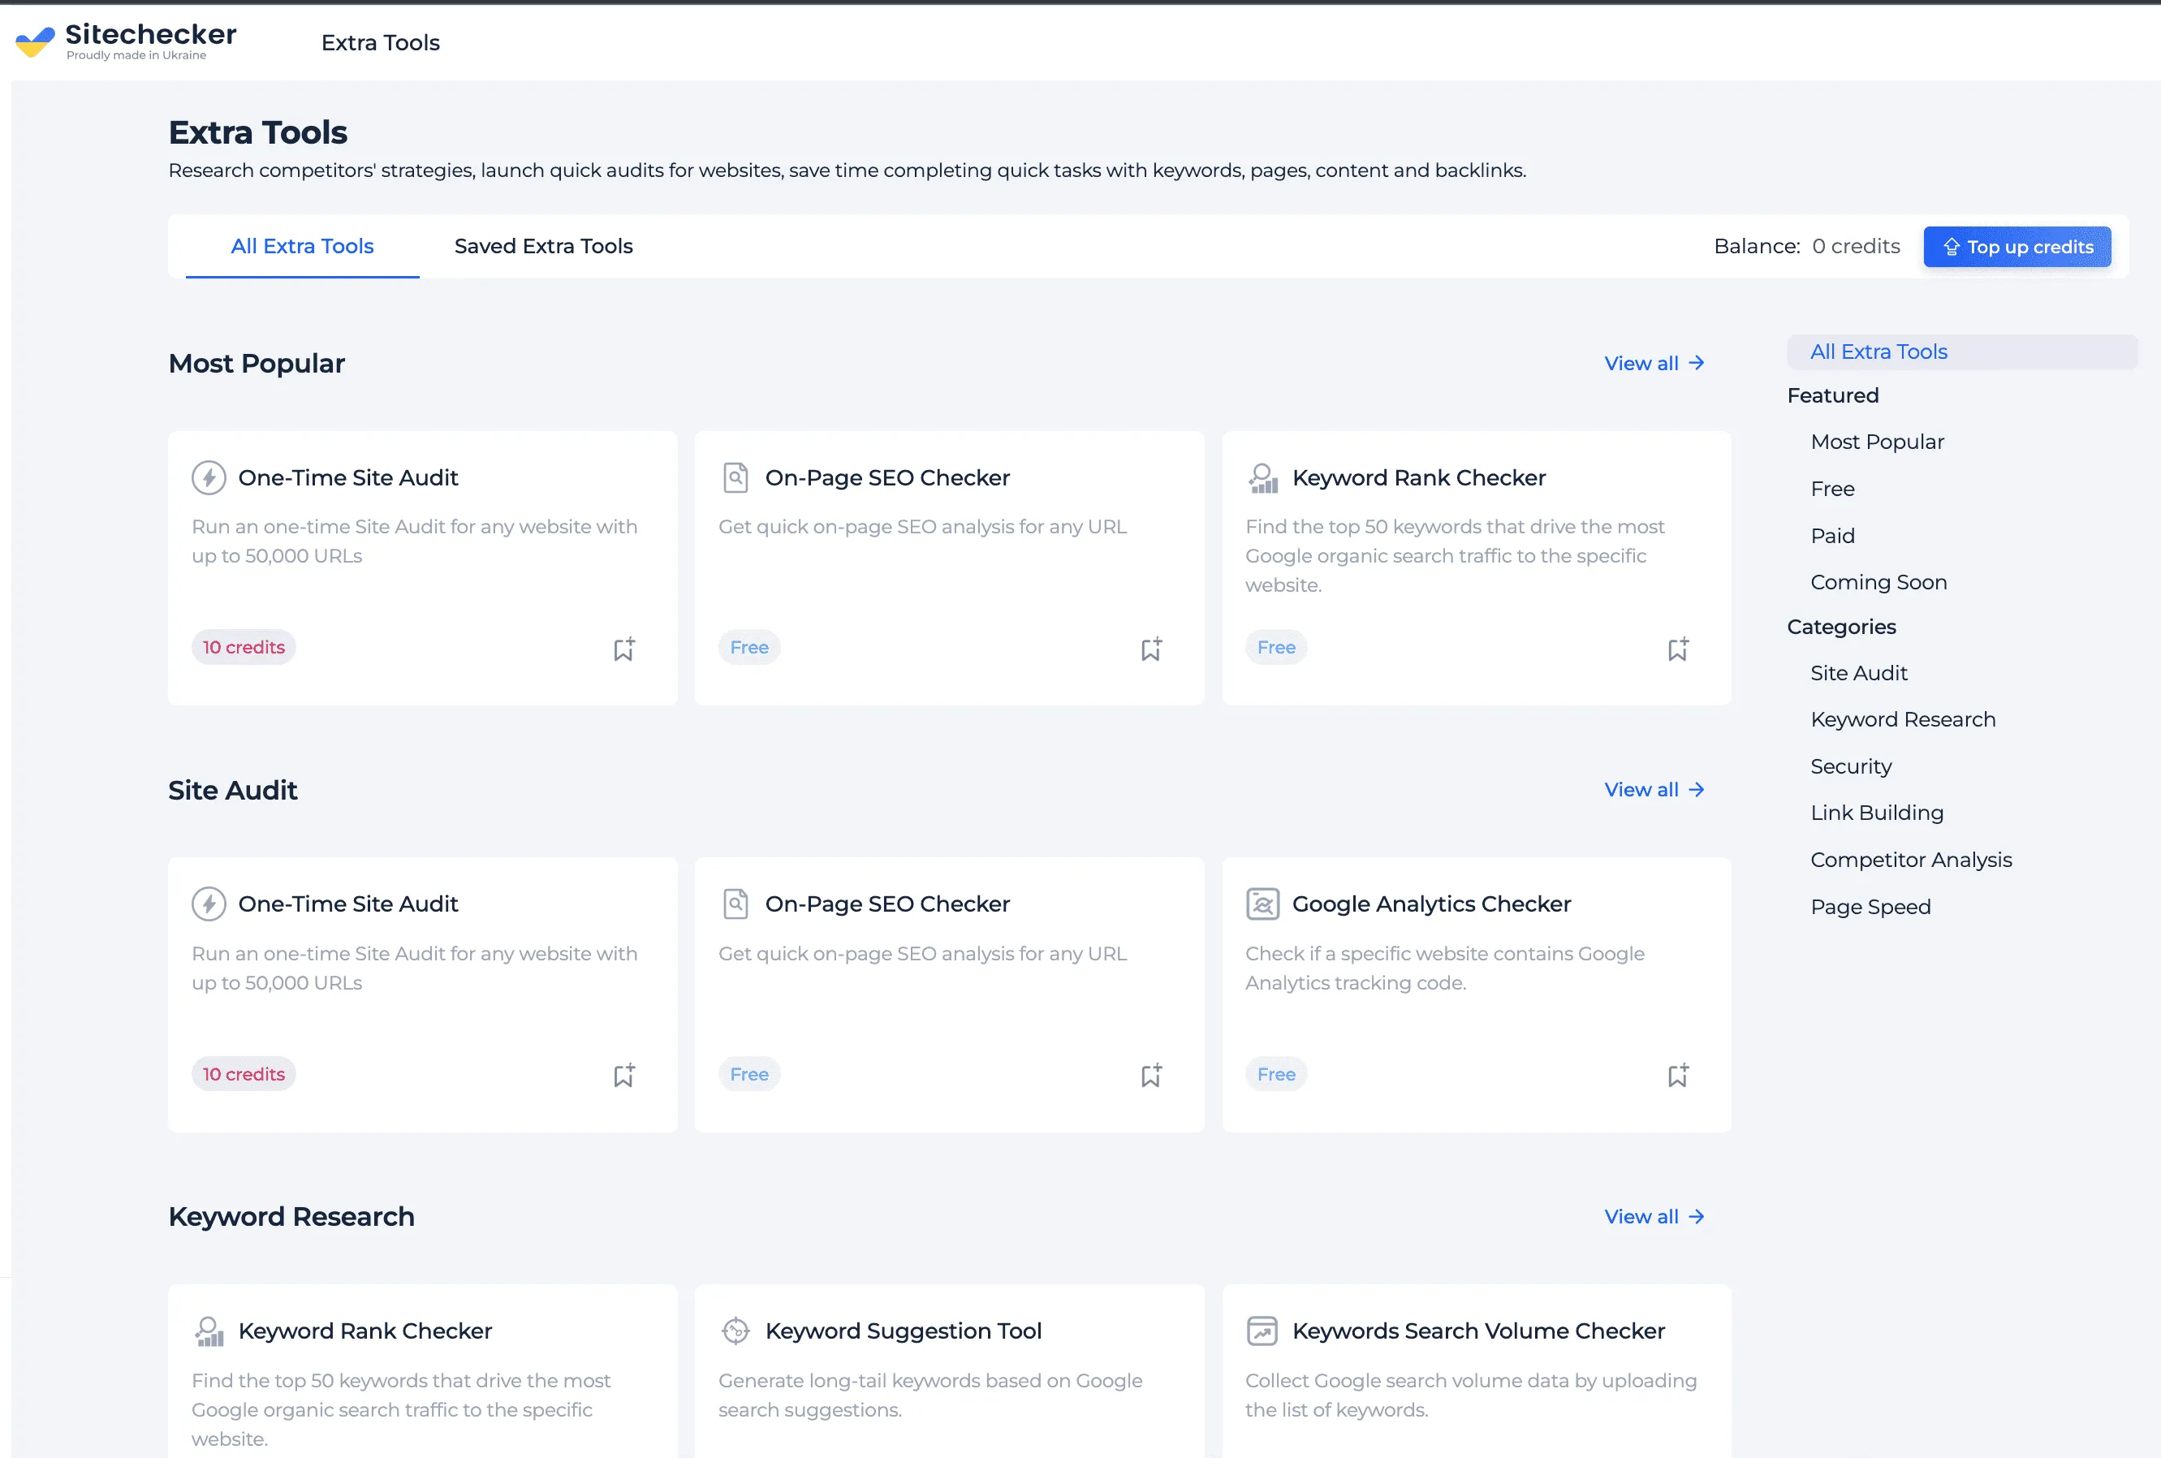Click Google Analytics Checker icon

1262,904
